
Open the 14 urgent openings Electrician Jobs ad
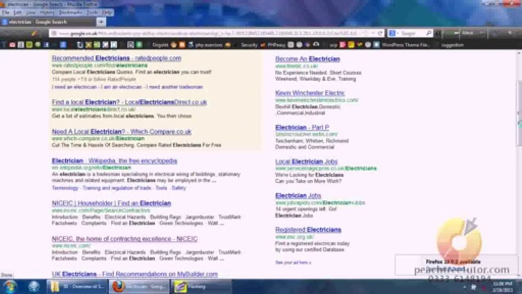[x=298, y=196]
